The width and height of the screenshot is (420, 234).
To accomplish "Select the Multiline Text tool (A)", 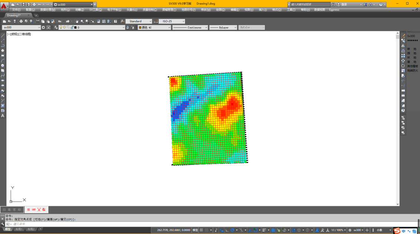I will pos(3,116).
